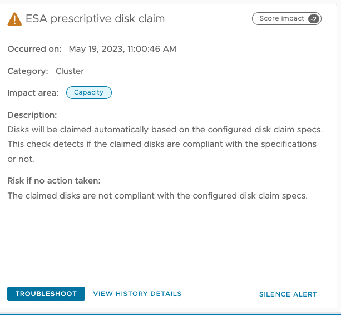Click the Cluster category value
This screenshot has width=341, height=316.
(70, 71)
